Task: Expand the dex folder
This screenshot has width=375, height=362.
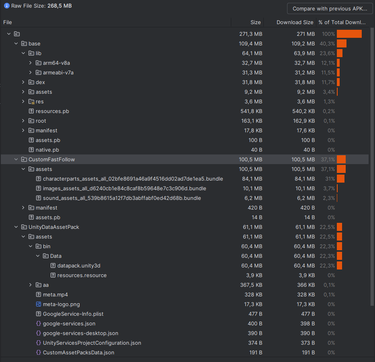Action: (23, 82)
